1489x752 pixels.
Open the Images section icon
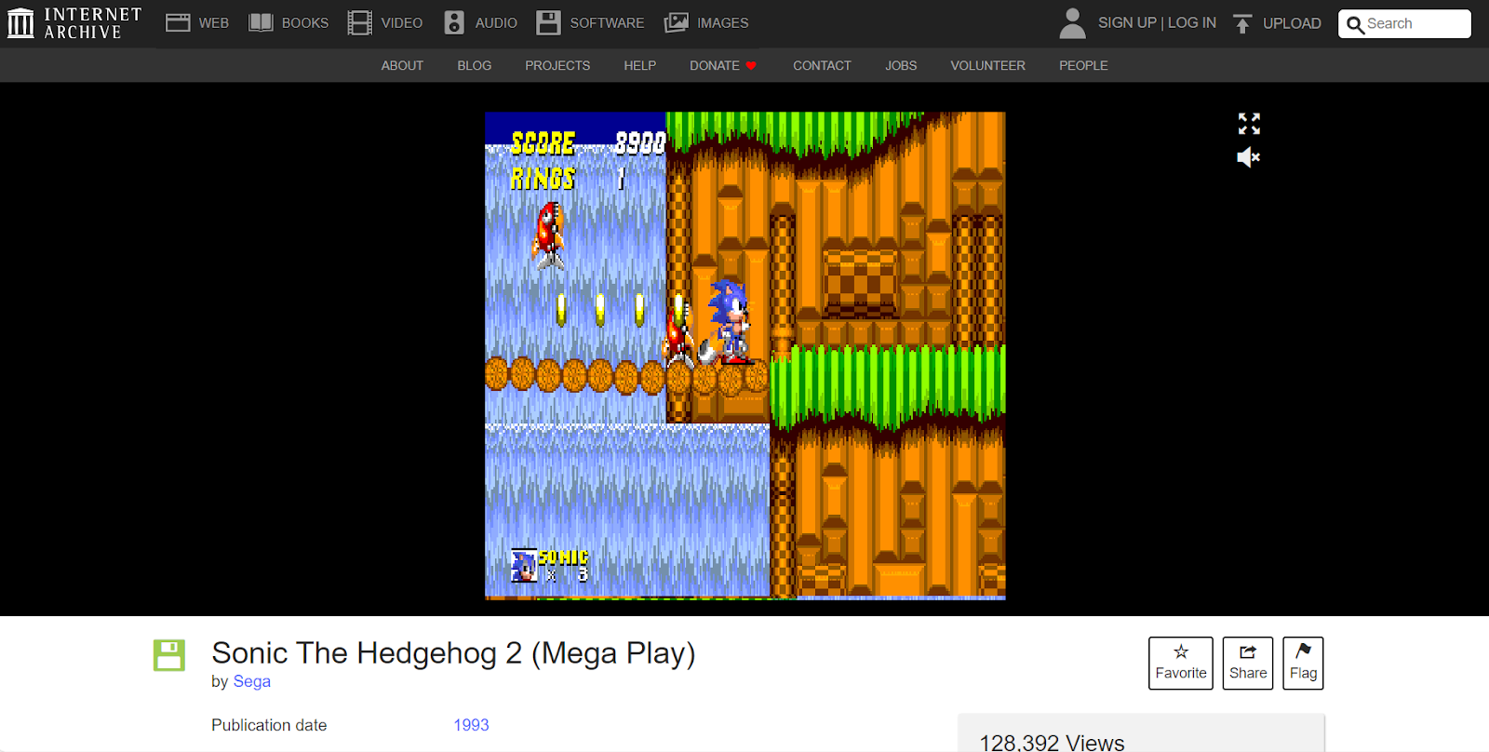click(x=677, y=23)
